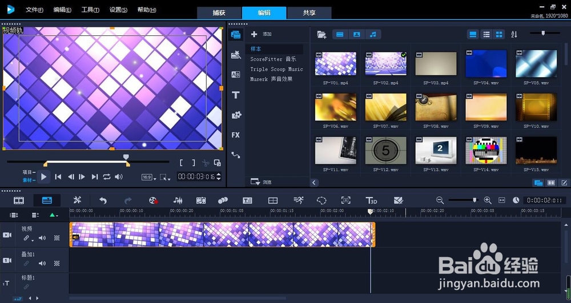The width and height of the screenshot is (571, 303).
Task: Click the 添加 add folder button
Action: click(x=261, y=34)
